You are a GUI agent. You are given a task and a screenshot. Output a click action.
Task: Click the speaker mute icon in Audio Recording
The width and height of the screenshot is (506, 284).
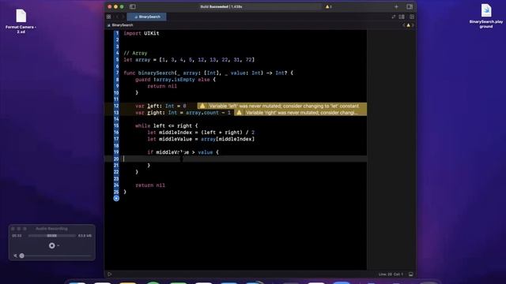(15, 256)
